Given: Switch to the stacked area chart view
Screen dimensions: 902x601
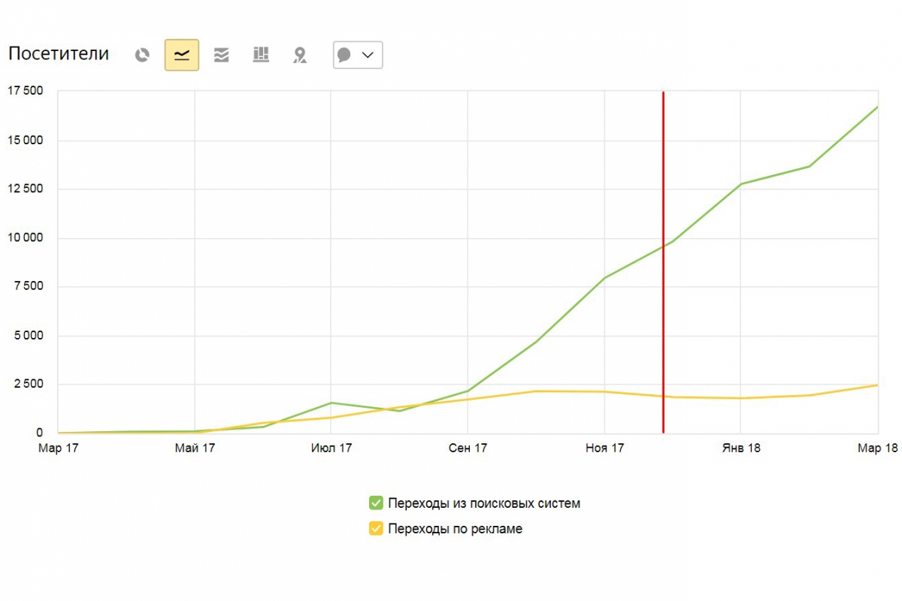Looking at the screenshot, I should click(221, 55).
